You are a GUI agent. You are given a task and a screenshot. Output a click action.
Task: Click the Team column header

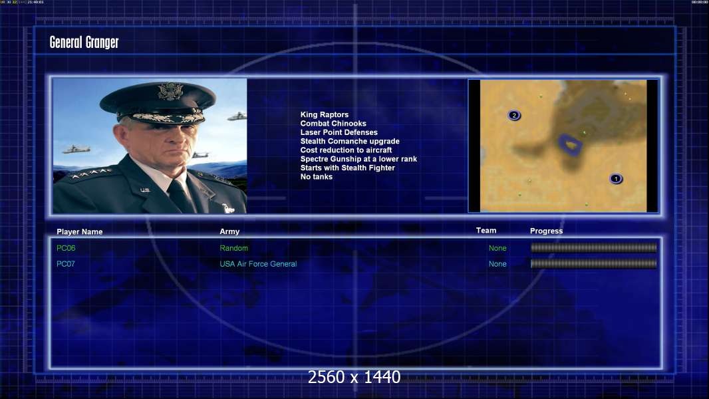click(x=486, y=231)
